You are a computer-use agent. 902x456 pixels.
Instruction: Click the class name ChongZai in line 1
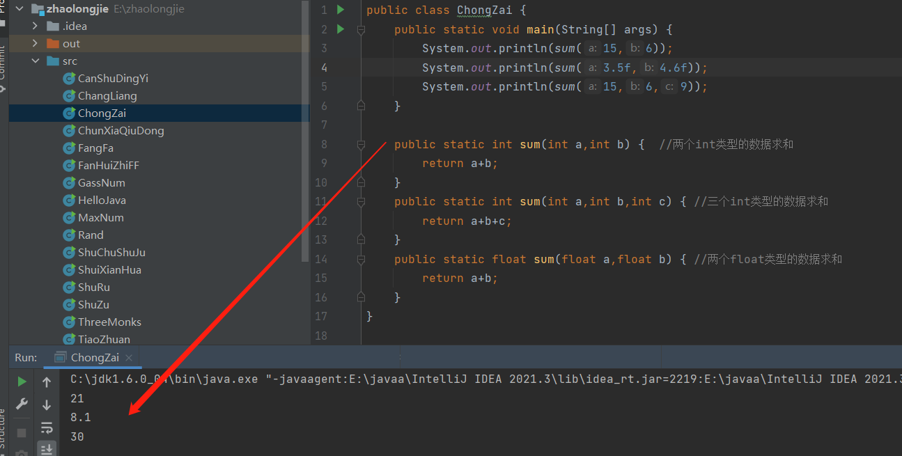pos(484,10)
